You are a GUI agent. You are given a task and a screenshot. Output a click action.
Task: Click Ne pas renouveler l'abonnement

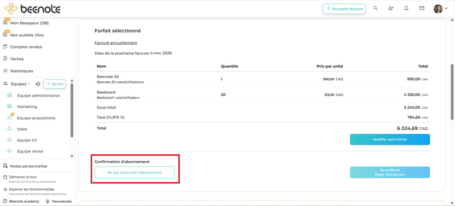[134, 172]
